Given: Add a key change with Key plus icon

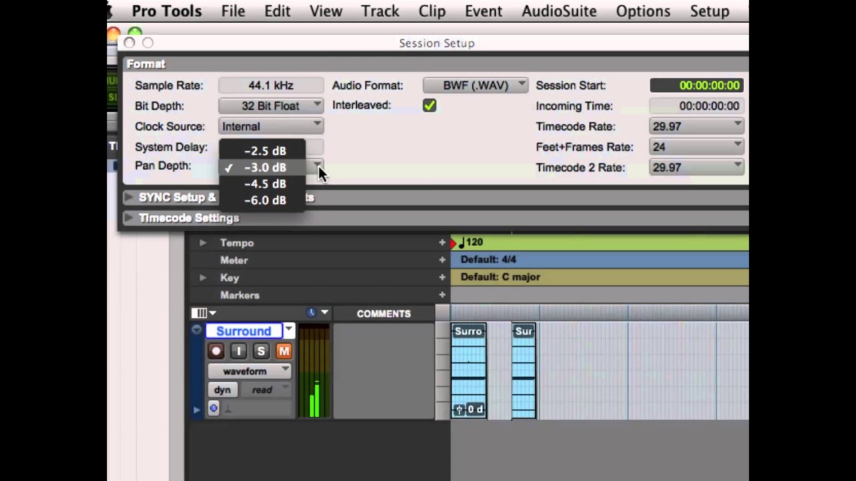Looking at the screenshot, I should click(442, 277).
